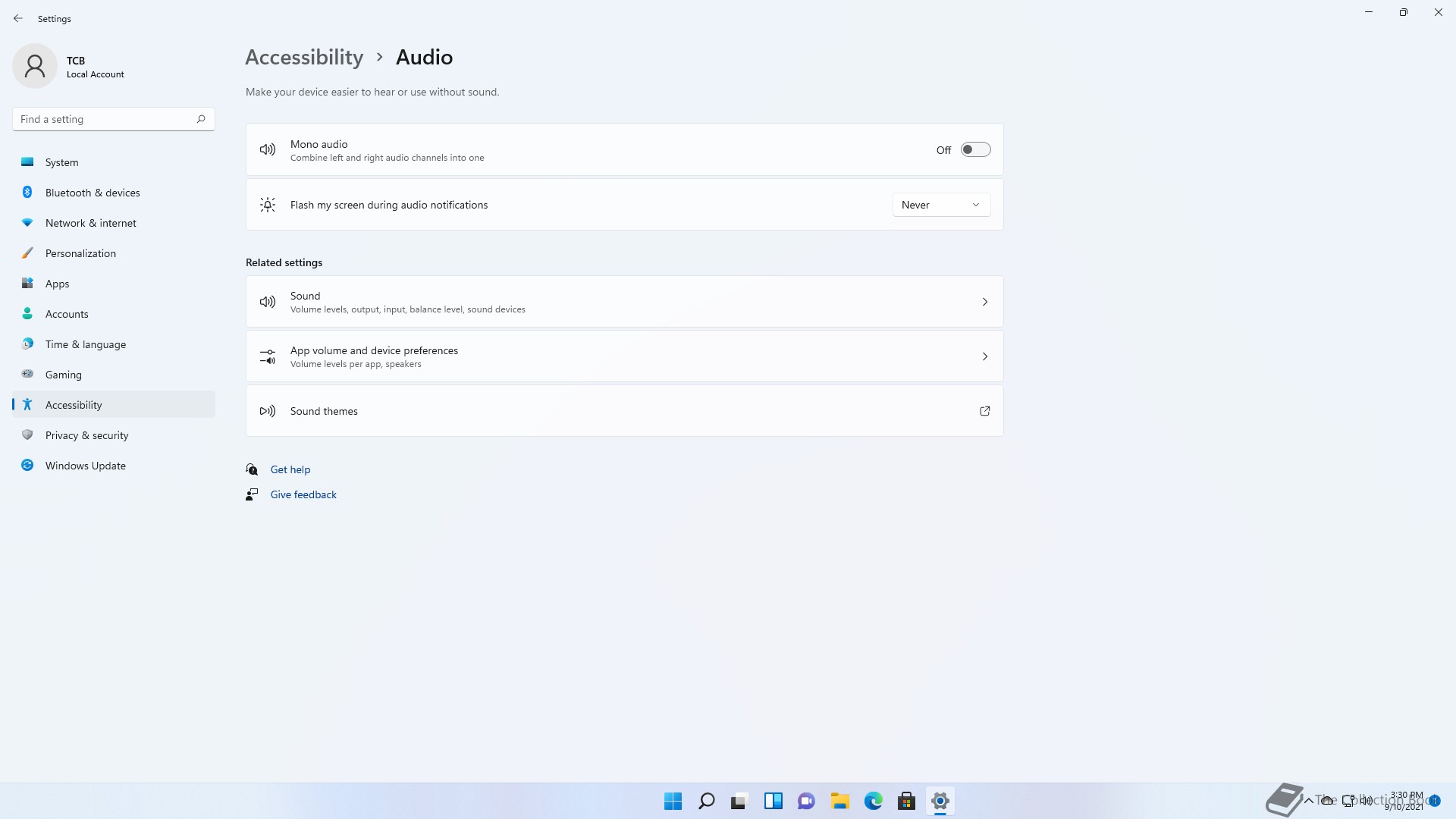The image size is (1456, 819).
Task: Click the Personalization paintbrush icon
Action: click(27, 253)
